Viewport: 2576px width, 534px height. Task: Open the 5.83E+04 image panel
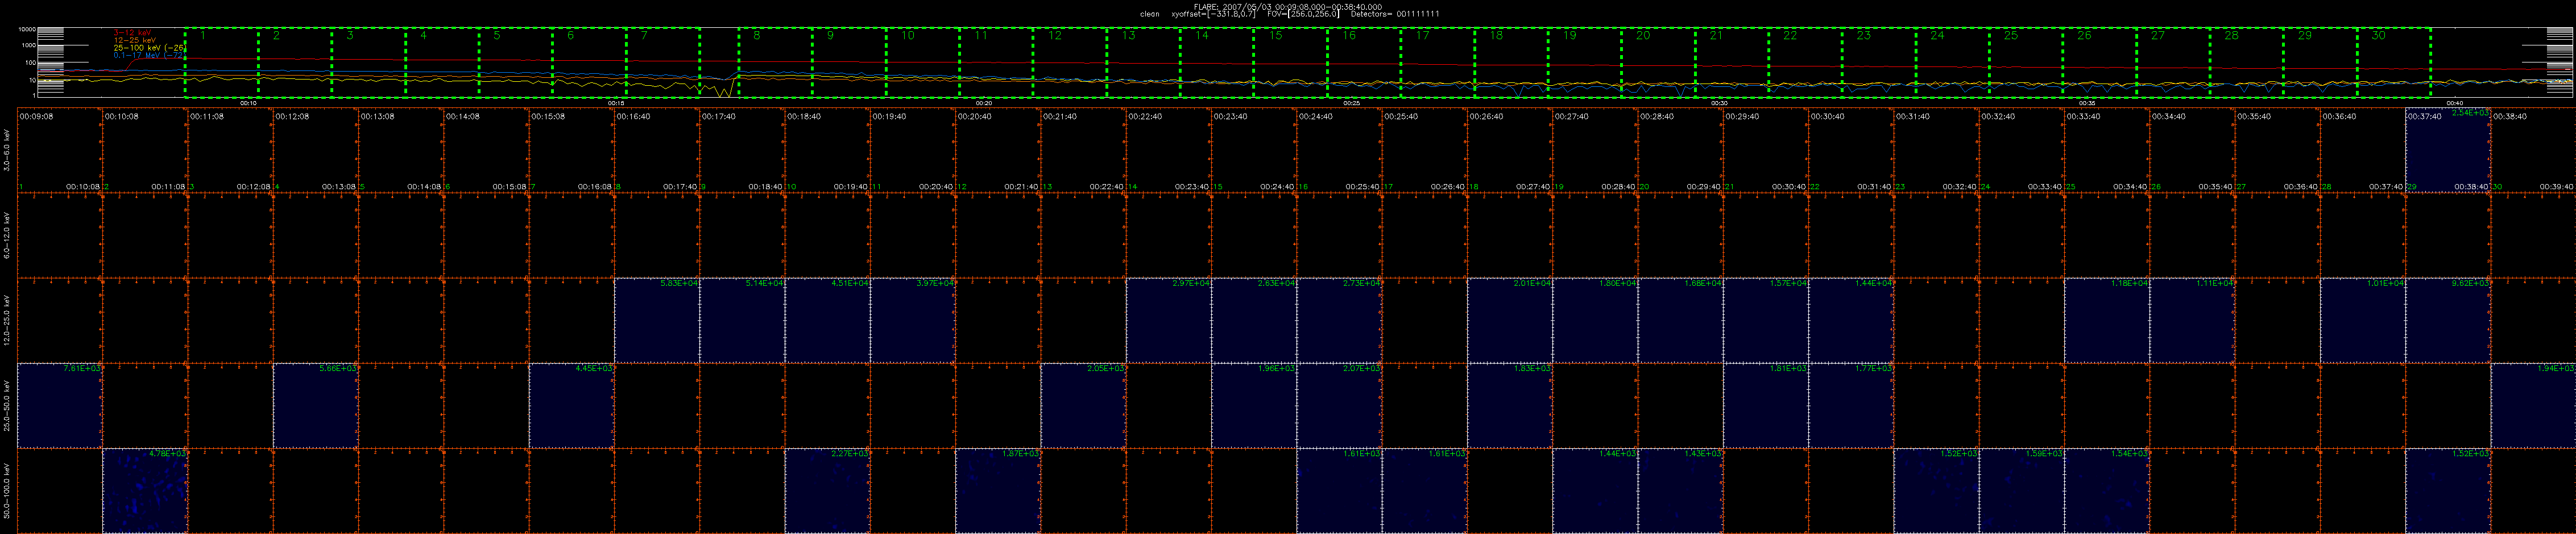(x=657, y=320)
